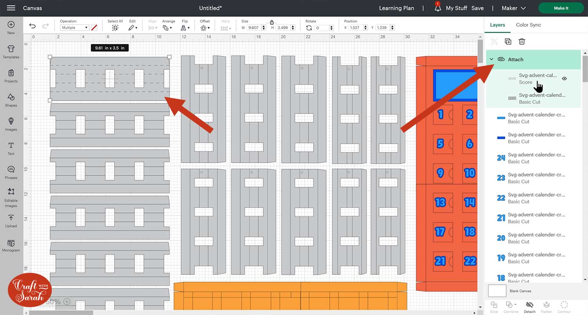Select the number 23 layer
The image size is (588, 315).
click(x=534, y=178)
